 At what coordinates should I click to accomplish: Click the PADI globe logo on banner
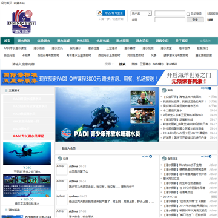tap(67, 133)
